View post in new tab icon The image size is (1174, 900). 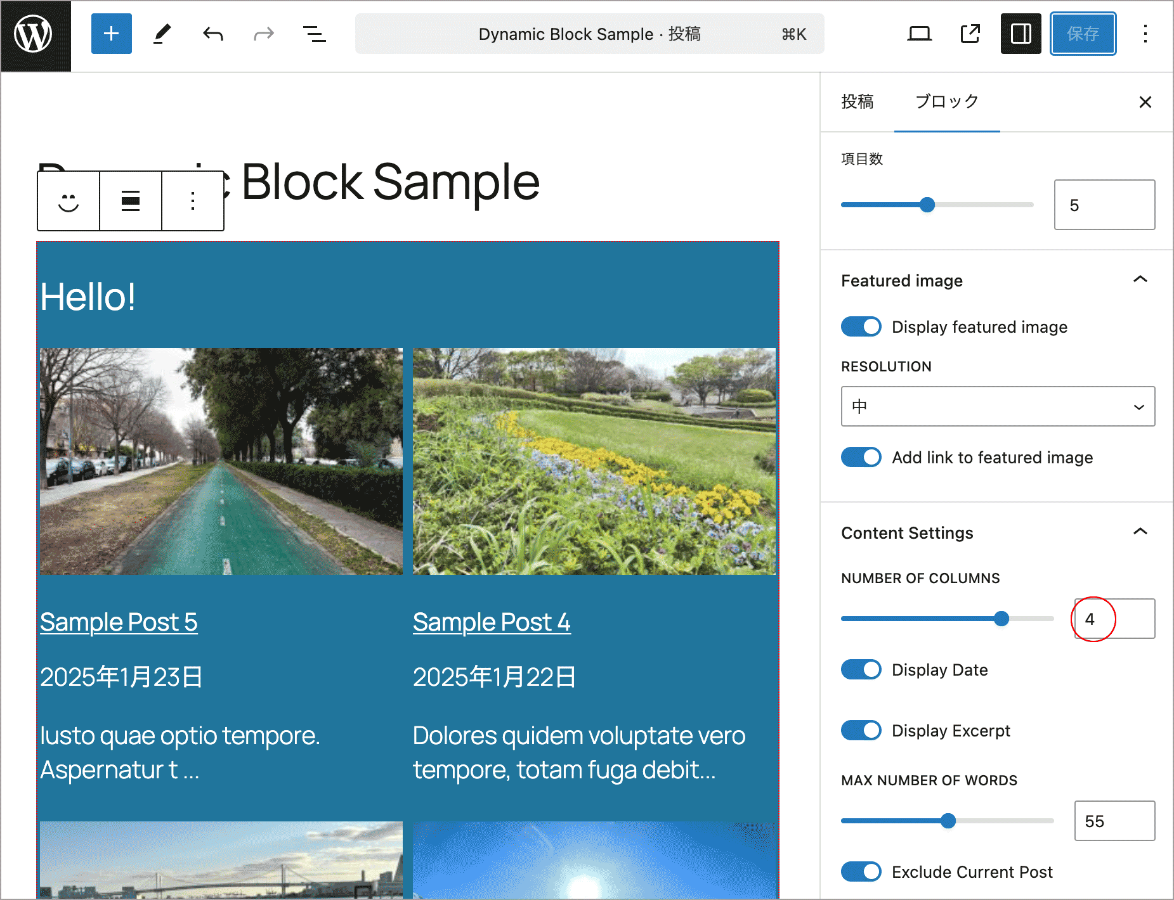pos(970,34)
